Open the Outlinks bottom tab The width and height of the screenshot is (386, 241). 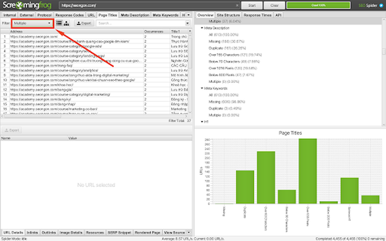(x=49, y=233)
